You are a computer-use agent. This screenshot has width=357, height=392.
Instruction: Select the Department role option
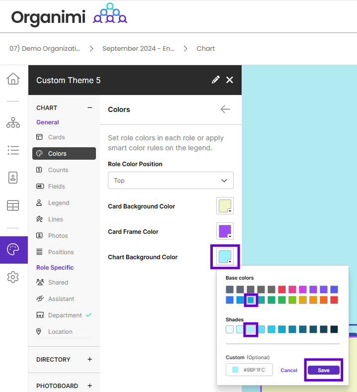[65, 315]
